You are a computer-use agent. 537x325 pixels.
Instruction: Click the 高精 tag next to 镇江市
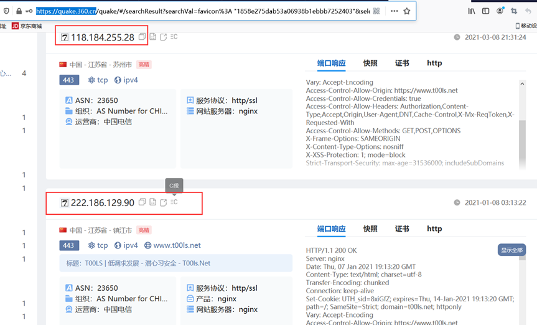144,230
